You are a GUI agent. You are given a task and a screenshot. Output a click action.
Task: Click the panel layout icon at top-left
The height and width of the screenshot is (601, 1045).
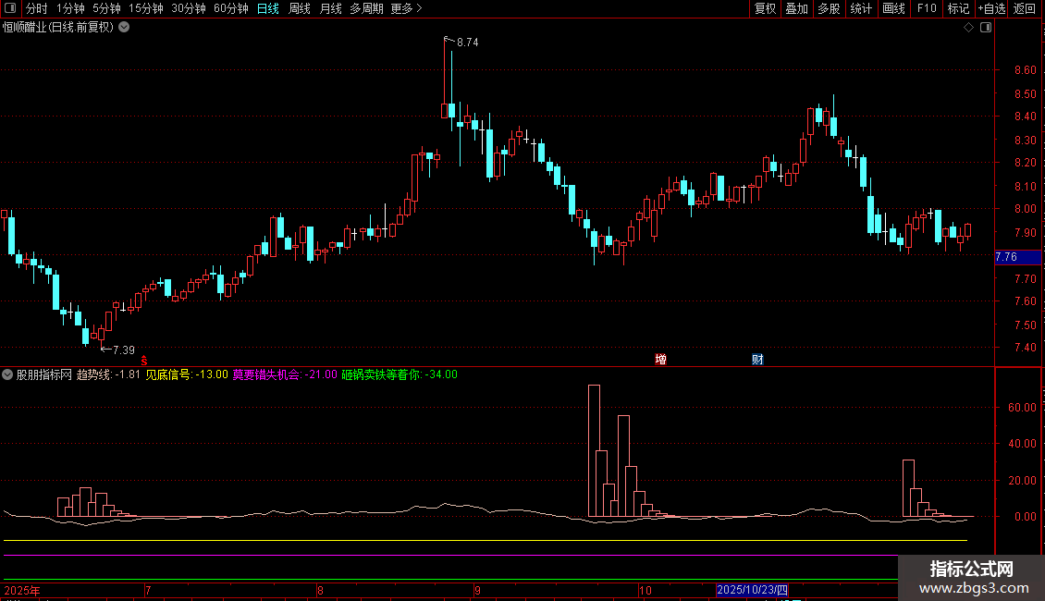click(10, 8)
